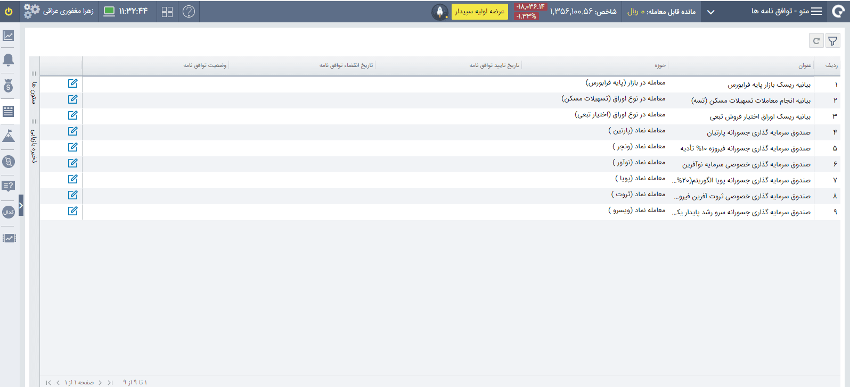Expand the left sidebar arrow handle
The image size is (850, 387).
pyautogui.click(x=21, y=205)
